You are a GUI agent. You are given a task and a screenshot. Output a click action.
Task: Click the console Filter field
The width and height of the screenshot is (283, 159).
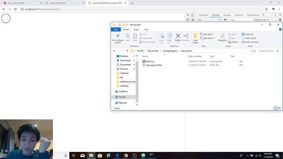(x=241, y=20)
